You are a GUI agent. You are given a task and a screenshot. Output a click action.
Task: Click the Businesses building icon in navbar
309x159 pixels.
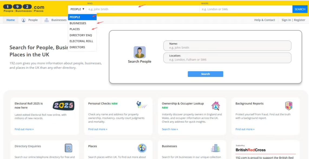click(x=46, y=20)
